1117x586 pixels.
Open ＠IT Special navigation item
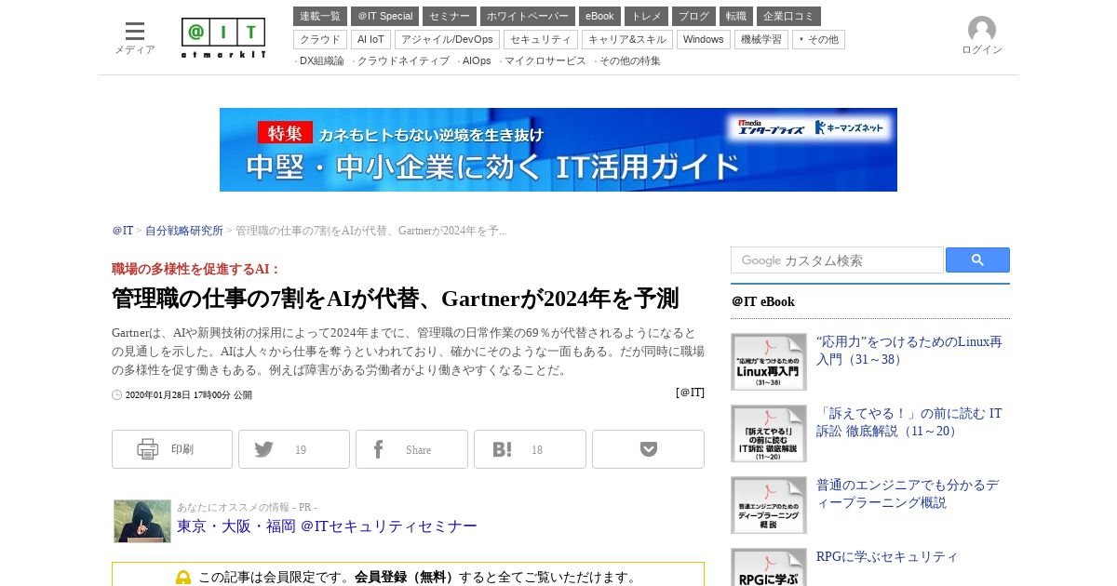(x=384, y=17)
